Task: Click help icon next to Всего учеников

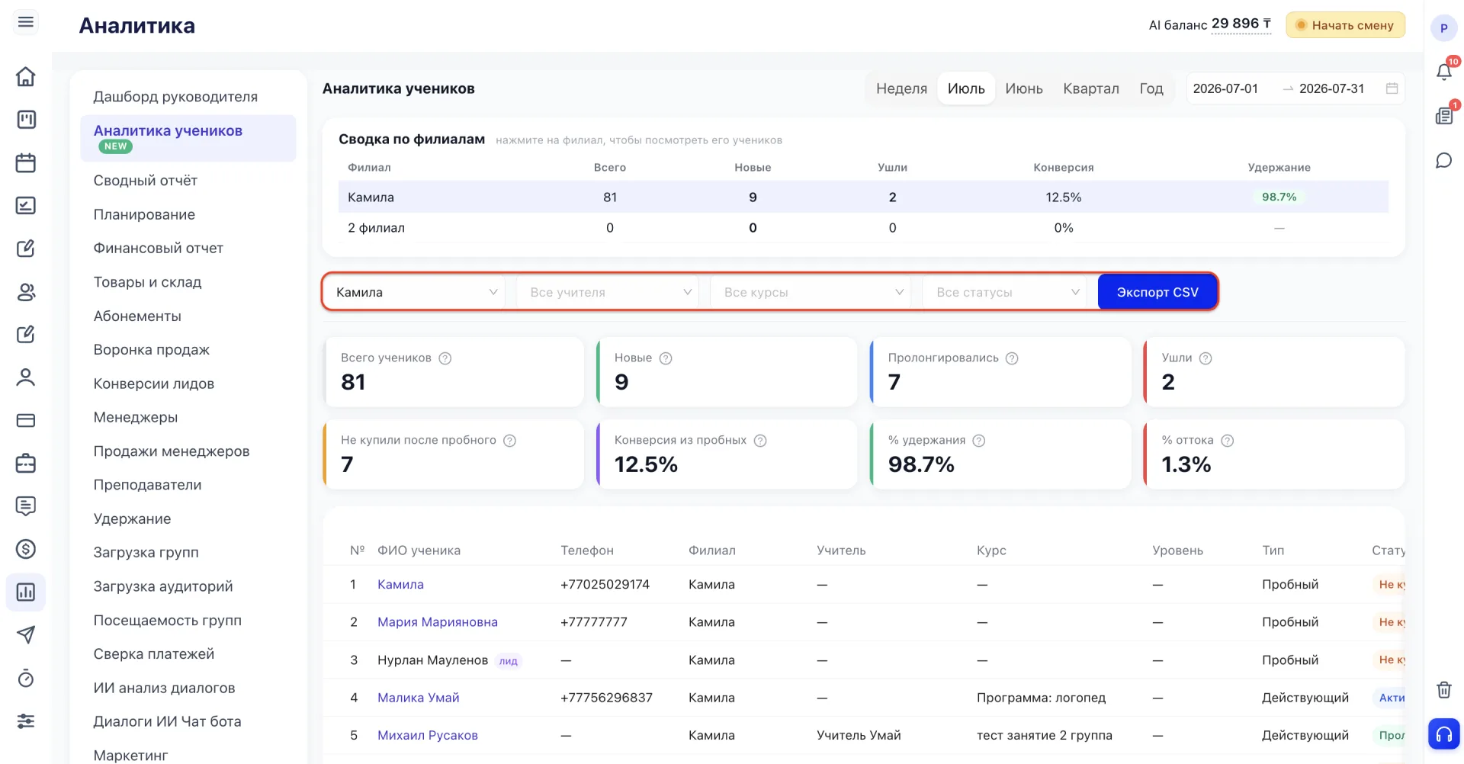Action: [445, 358]
